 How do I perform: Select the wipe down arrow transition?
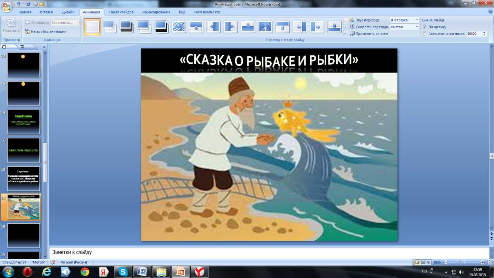pyautogui.click(x=196, y=27)
